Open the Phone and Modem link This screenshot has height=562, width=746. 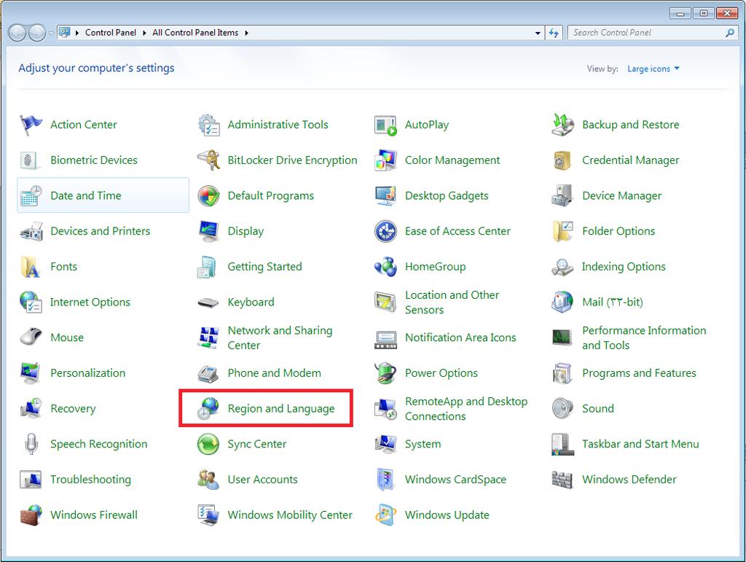tap(274, 373)
